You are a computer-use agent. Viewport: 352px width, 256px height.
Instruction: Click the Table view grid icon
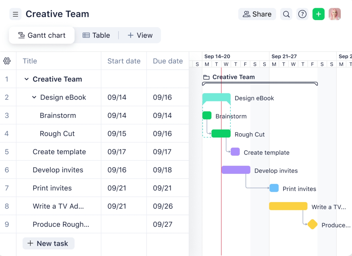[86, 35]
